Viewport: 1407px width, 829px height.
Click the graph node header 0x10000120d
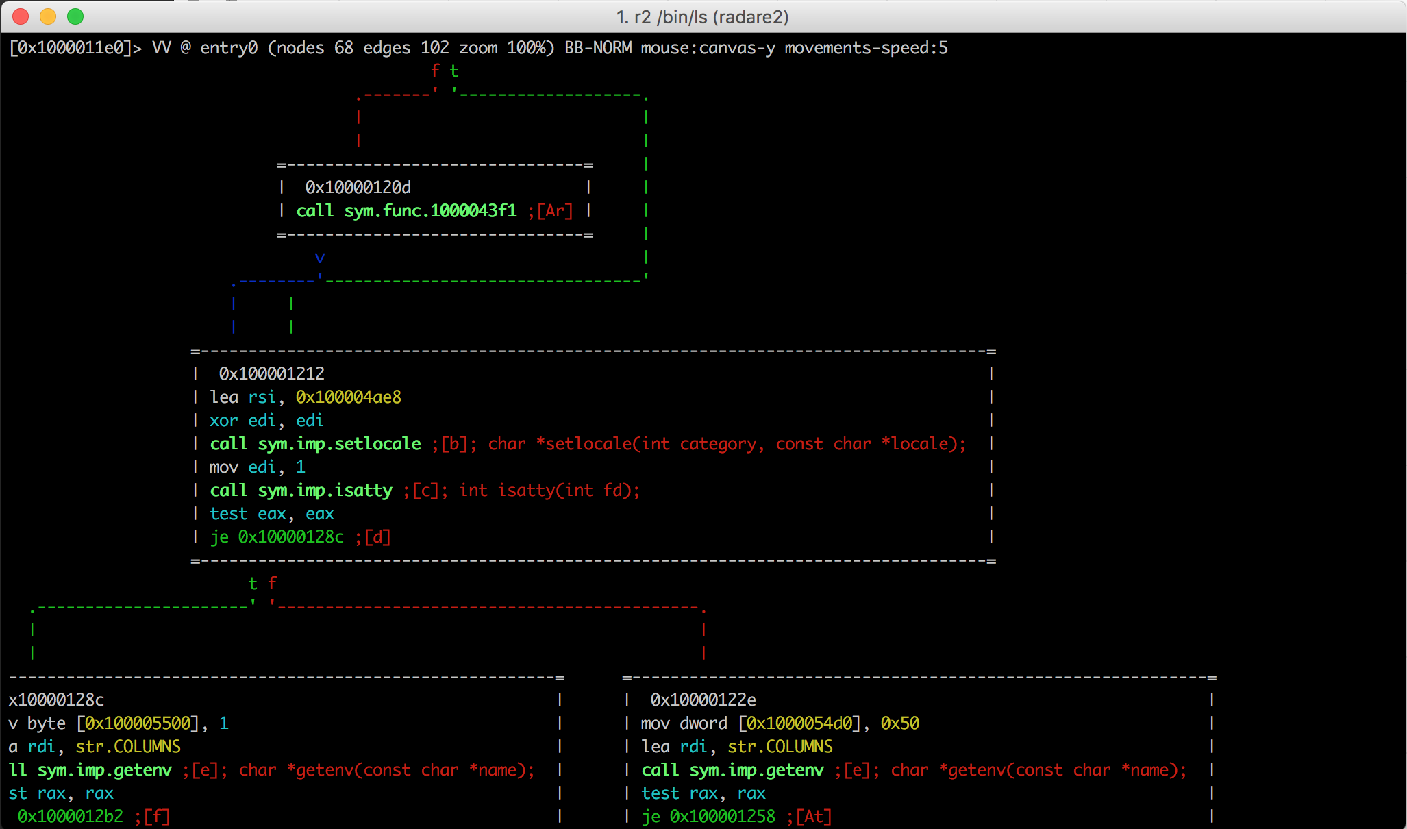358,187
